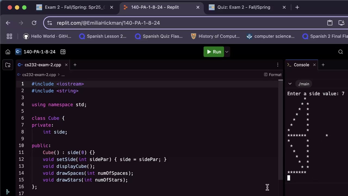Open the Run button dropdown arrow
This screenshot has width=348, height=196.
(227, 52)
